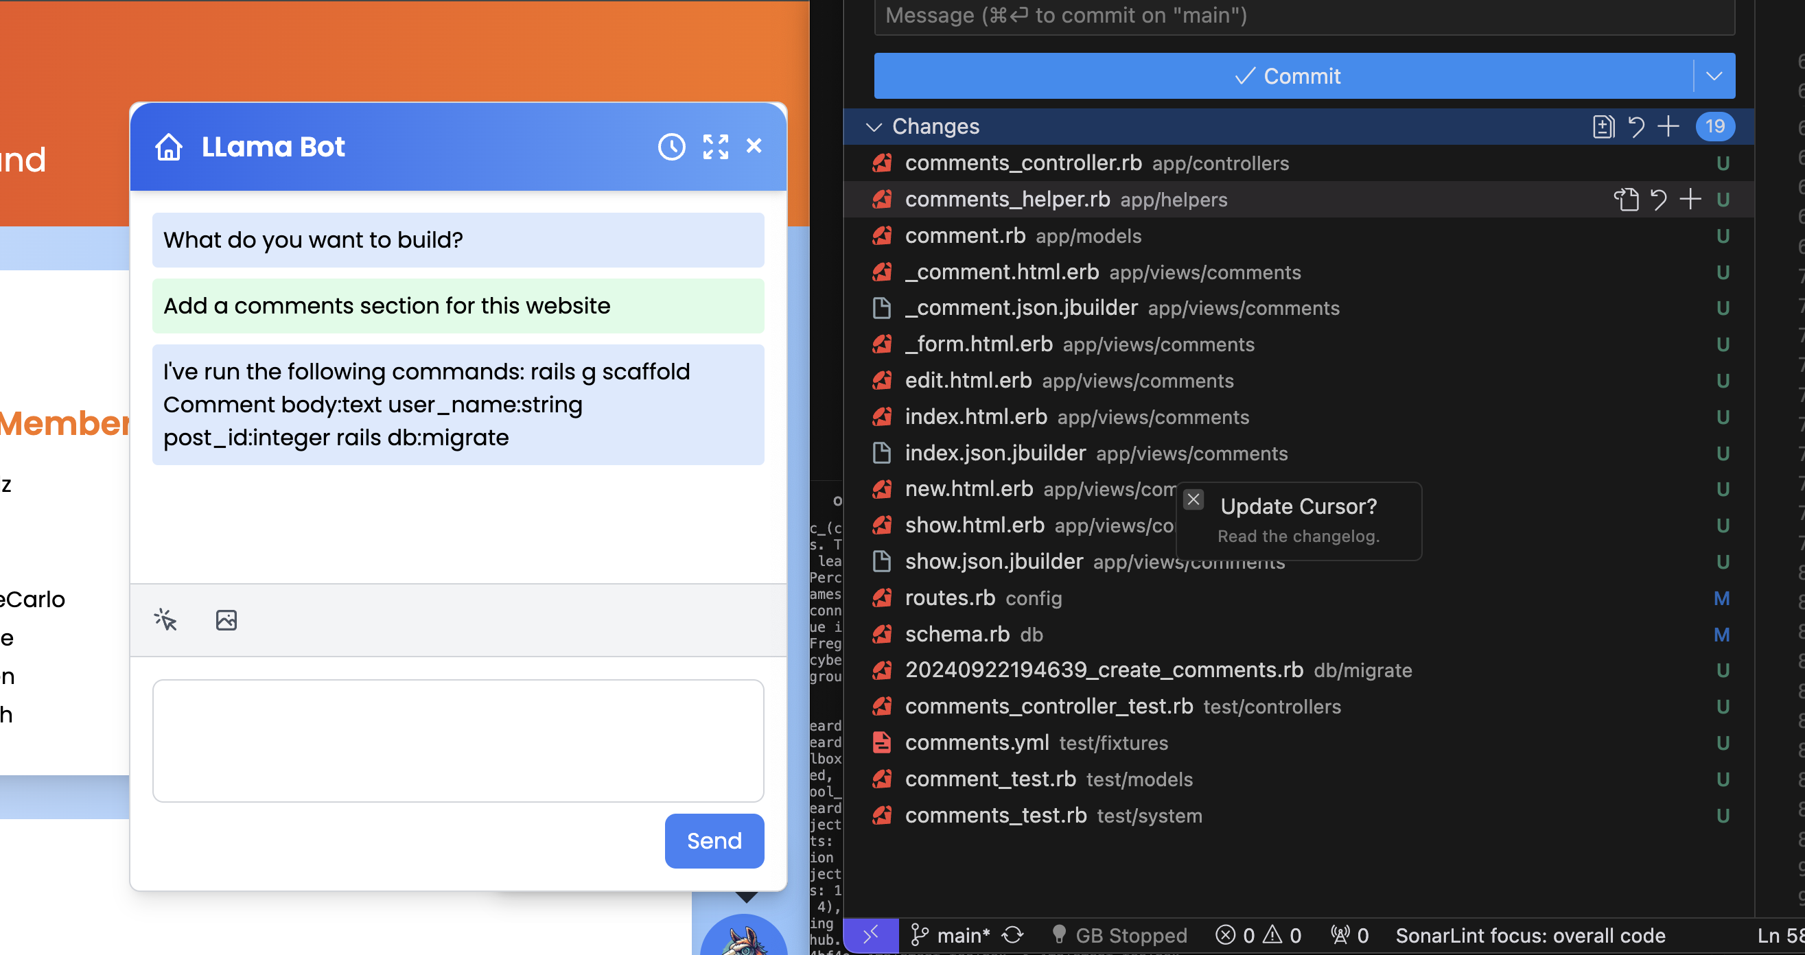Discard all changes in Changes header
Image resolution: width=1805 pixels, height=955 pixels.
point(1636,127)
